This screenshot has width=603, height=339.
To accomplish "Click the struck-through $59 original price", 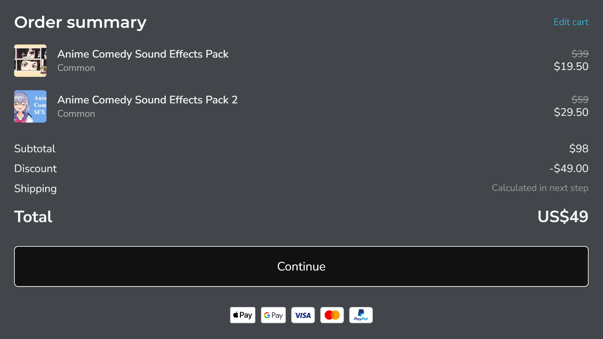I will (579, 100).
